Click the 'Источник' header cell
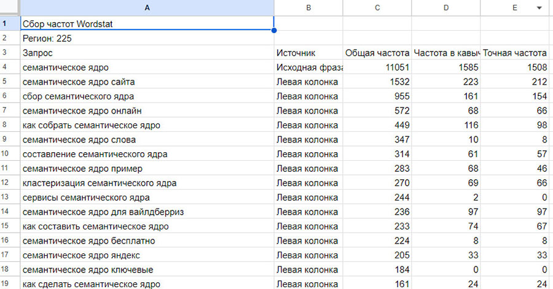553x289 pixels. tap(308, 53)
